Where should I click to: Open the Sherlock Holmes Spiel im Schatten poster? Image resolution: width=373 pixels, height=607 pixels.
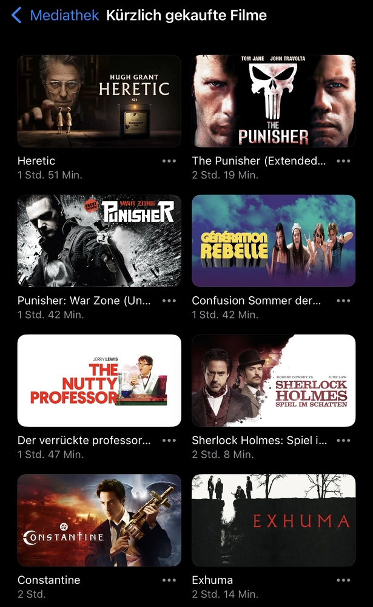274,381
